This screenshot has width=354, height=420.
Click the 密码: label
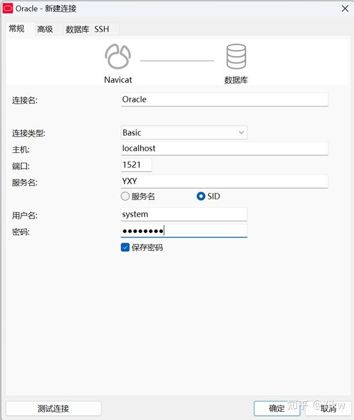point(21,232)
